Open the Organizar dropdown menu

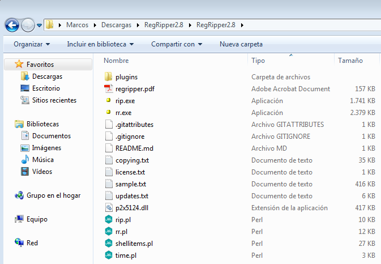coord(32,44)
